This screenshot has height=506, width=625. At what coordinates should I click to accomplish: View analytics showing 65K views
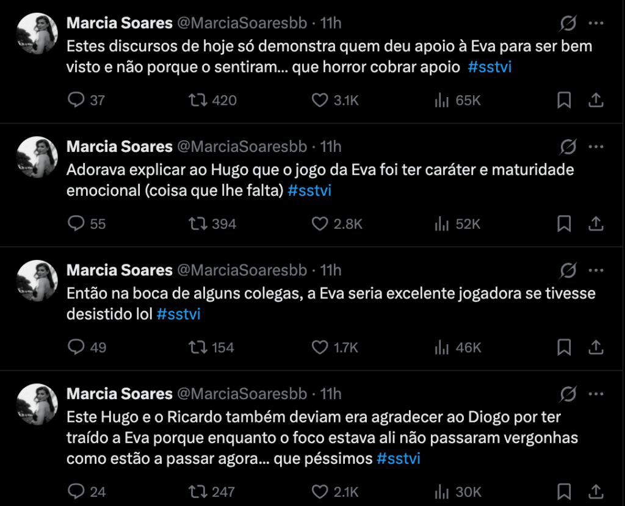tap(442, 100)
